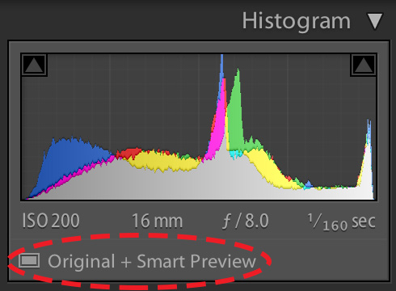Click the yellow slope right of green peak

pos(267,167)
